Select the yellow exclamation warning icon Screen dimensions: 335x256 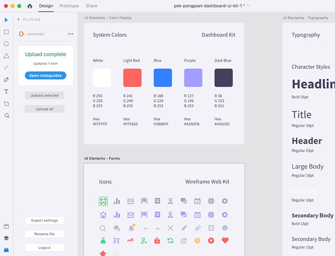[x=197, y=241]
